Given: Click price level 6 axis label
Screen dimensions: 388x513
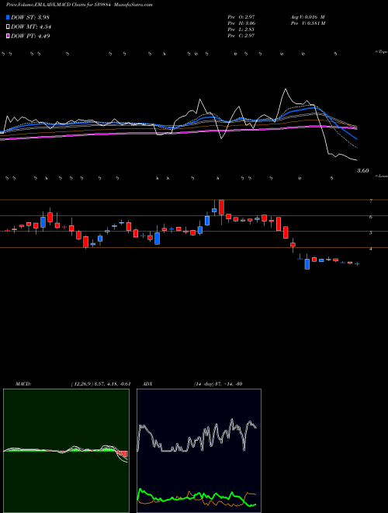Looking at the screenshot, I should pyautogui.click(x=371, y=217).
